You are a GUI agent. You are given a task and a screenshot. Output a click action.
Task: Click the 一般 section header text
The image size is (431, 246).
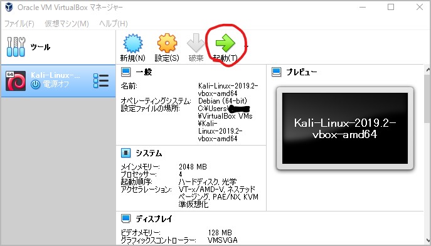tap(144, 72)
